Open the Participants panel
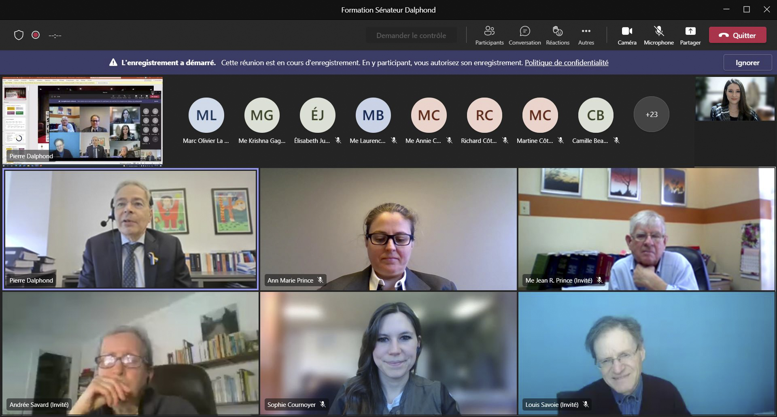Image resolution: width=777 pixels, height=417 pixels. [x=489, y=35]
